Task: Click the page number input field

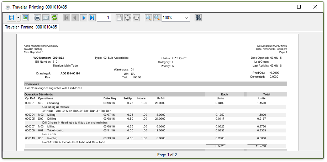Action: tap(104, 17)
